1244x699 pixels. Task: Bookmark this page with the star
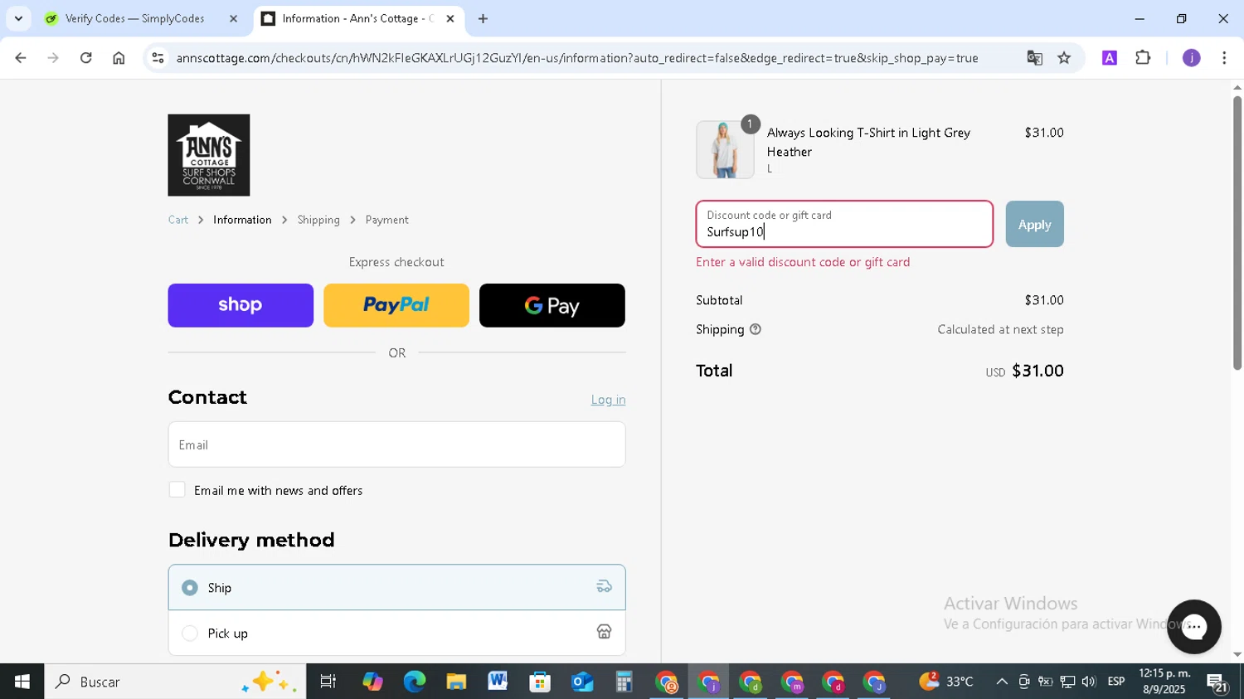tap(1064, 58)
